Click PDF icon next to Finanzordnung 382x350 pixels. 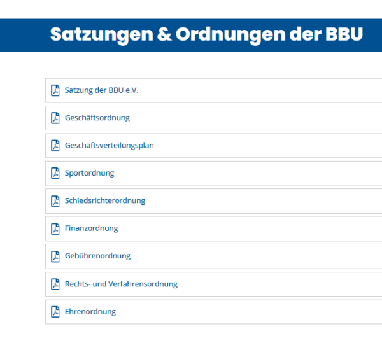pyautogui.click(x=55, y=228)
